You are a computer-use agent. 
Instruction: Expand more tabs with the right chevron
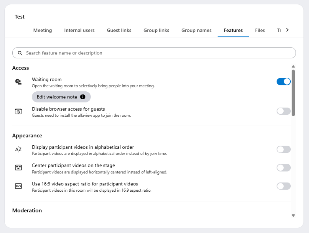[287, 30]
